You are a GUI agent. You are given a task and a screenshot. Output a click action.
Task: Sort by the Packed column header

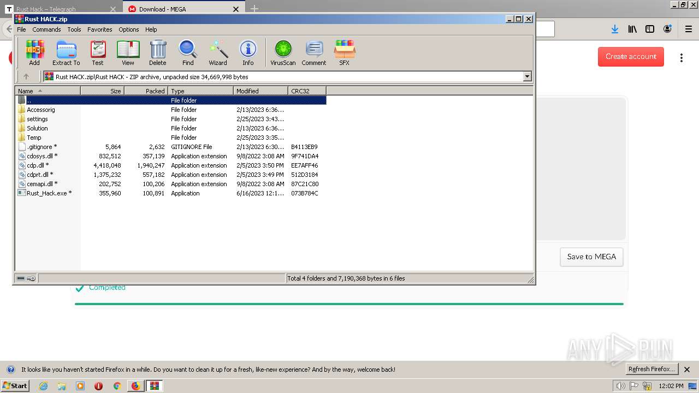[146, 91]
